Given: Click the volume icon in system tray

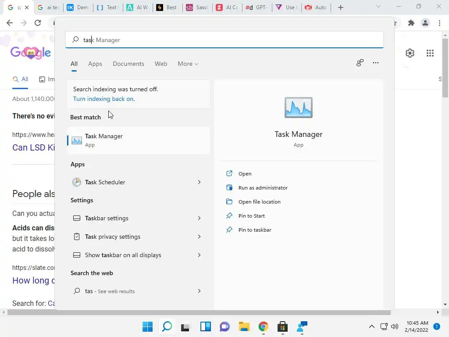Looking at the screenshot, I should tap(395, 326).
